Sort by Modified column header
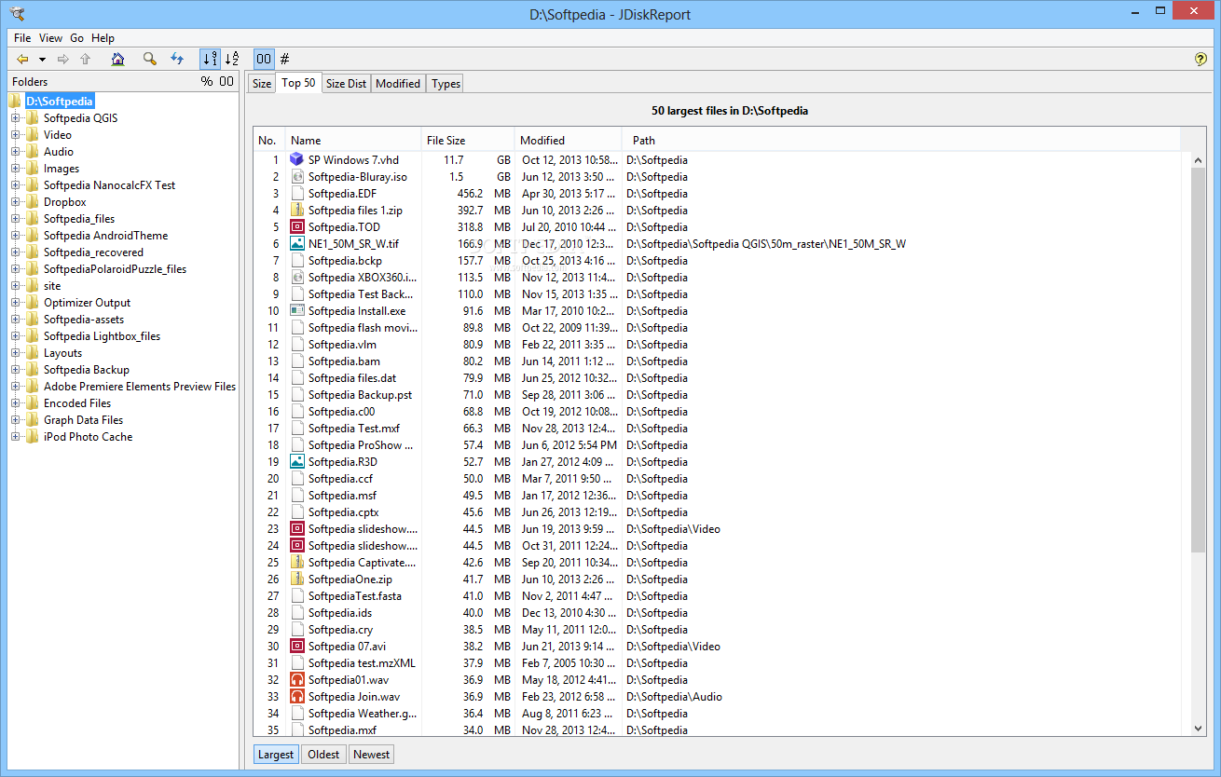The width and height of the screenshot is (1221, 777). [568, 141]
